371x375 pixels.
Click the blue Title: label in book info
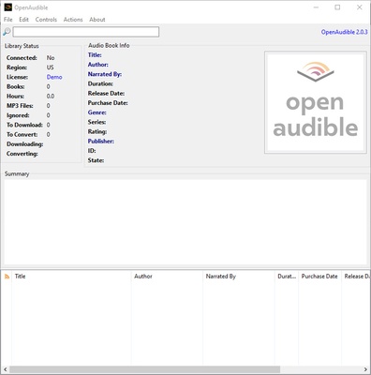(x=95, y=55)
